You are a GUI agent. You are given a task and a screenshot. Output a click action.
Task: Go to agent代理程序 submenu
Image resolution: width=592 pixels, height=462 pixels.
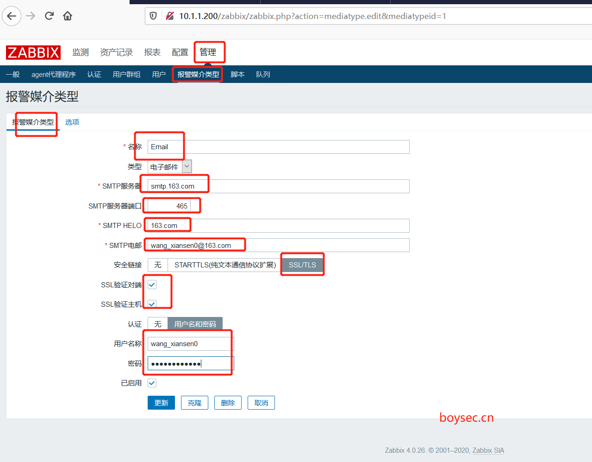(54, 74)
